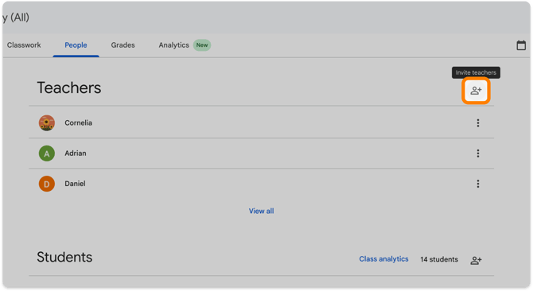
Task: Click the name Cornelia
Action: click(x=78, y=123)
